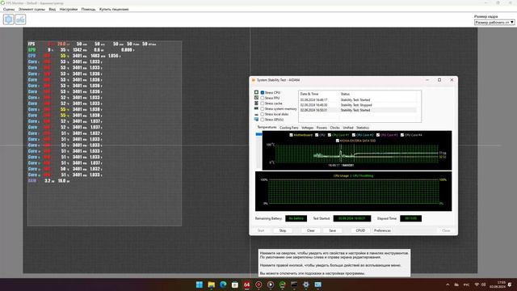Open Preferences in the stability test window

click(x=382, y=230)
